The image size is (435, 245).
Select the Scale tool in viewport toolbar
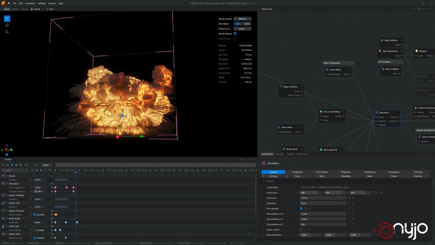click(x=7, y=31)
